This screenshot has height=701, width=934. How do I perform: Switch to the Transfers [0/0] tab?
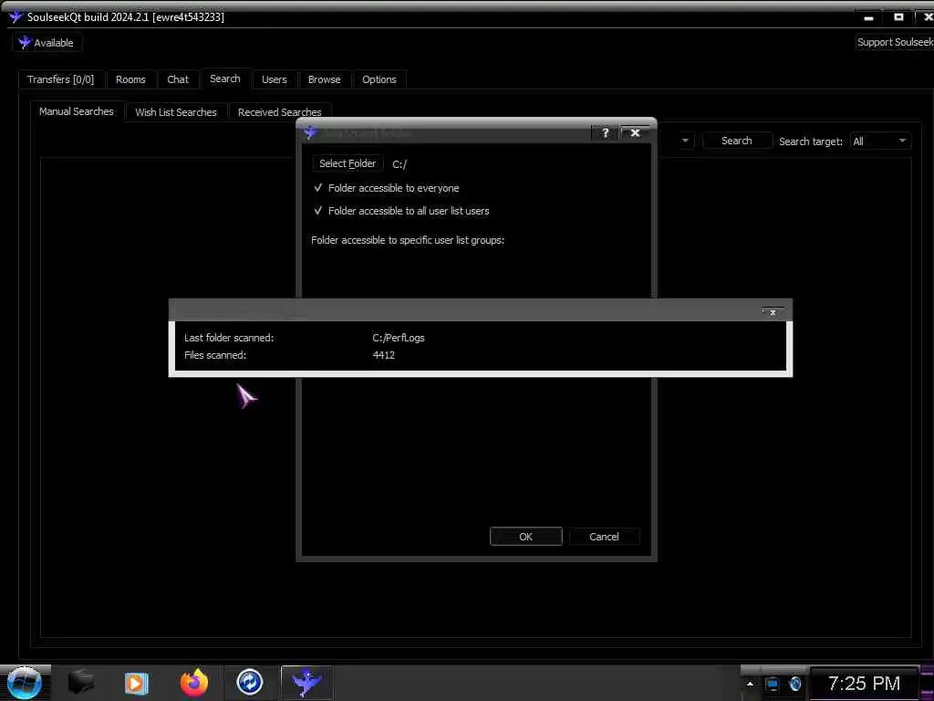click(x=61, y=79)
